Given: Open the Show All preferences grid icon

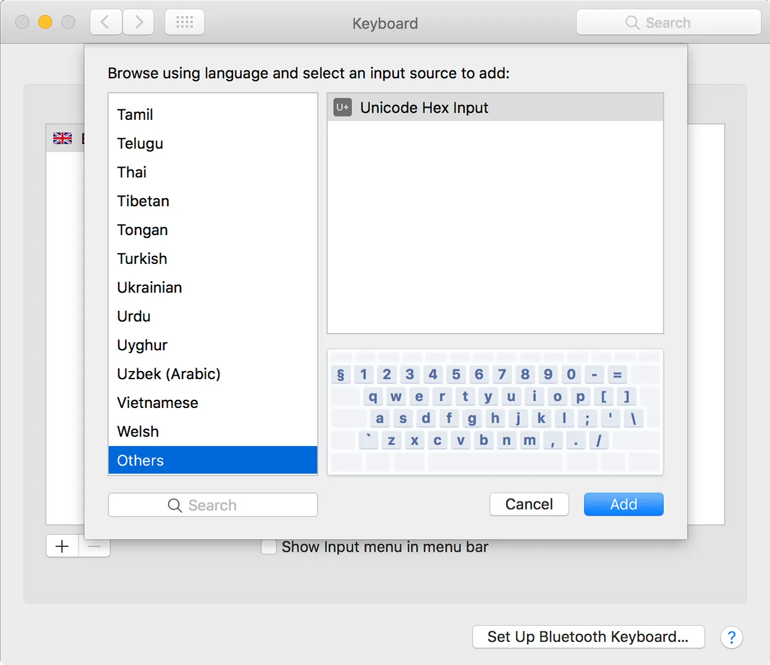Looking at the screenshot, I should tap(184, 21).
